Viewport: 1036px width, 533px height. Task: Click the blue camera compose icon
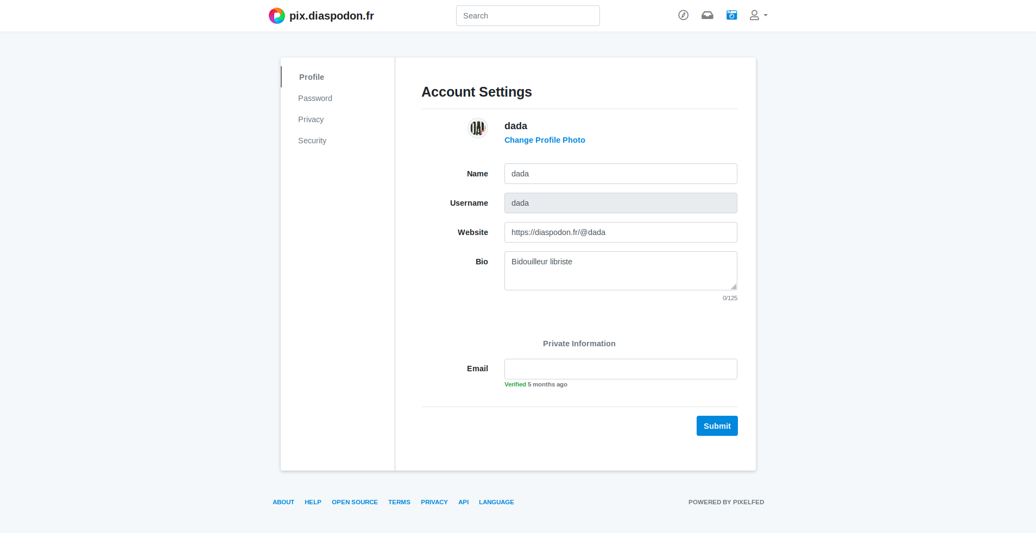pos(731,15)
